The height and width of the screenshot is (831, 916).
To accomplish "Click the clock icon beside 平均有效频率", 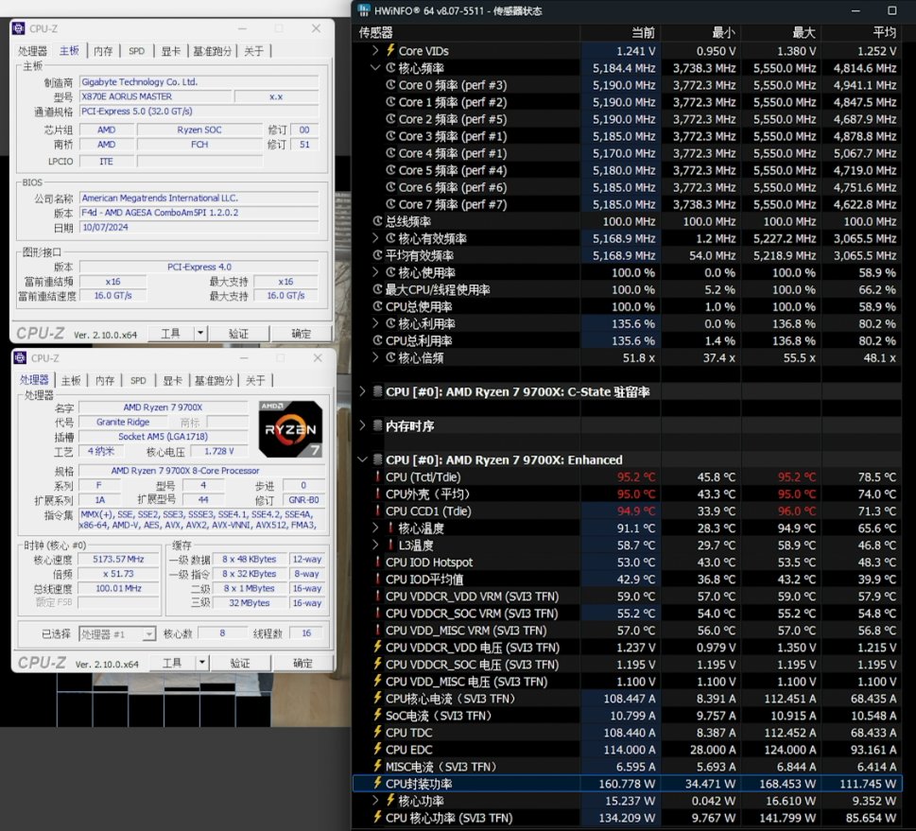I will tap(377, 255).
